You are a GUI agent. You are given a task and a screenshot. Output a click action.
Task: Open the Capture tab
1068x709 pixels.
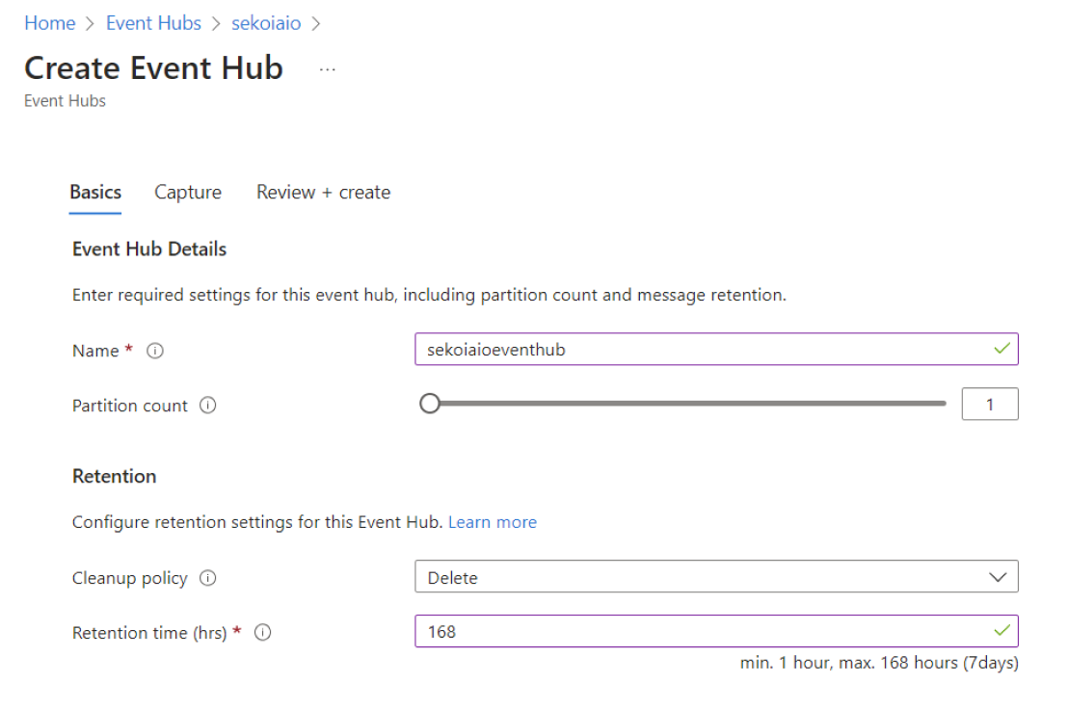tap(188, 192)
